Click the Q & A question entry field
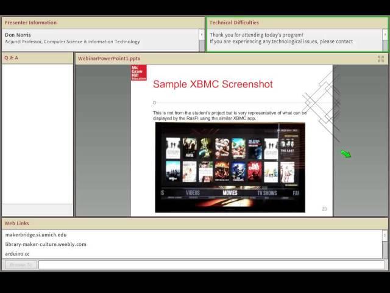 click(x=38, y=209)
